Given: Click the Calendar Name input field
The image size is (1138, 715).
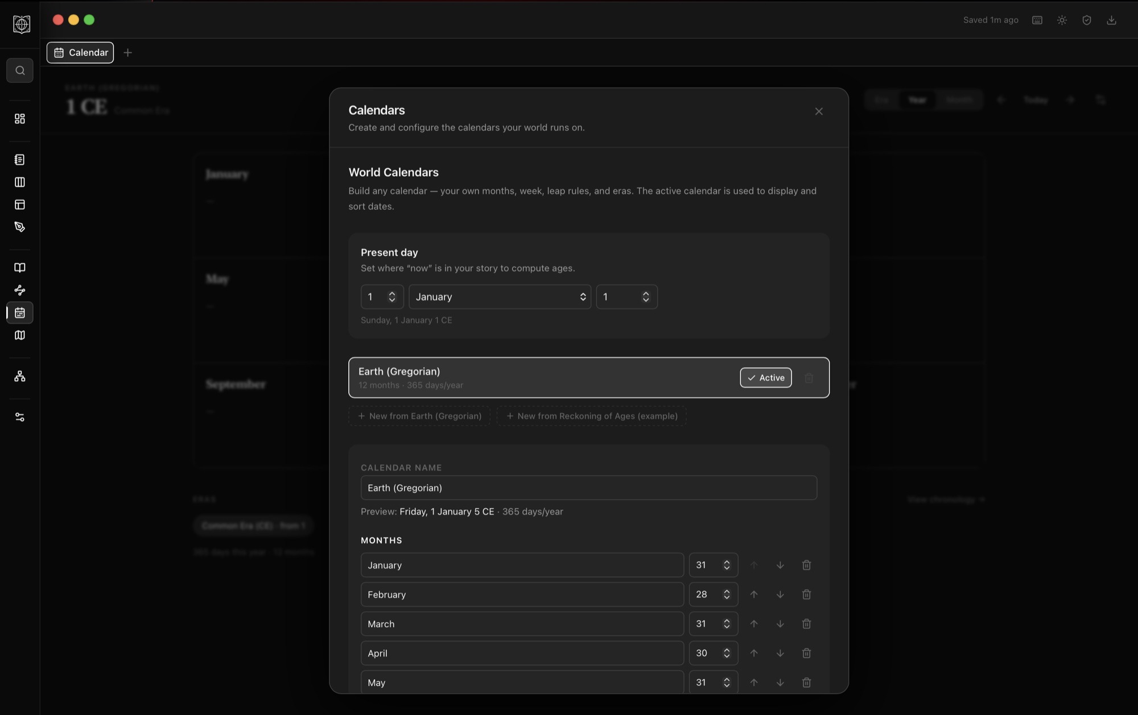Looking at the screenshot, I should (589, 488).
